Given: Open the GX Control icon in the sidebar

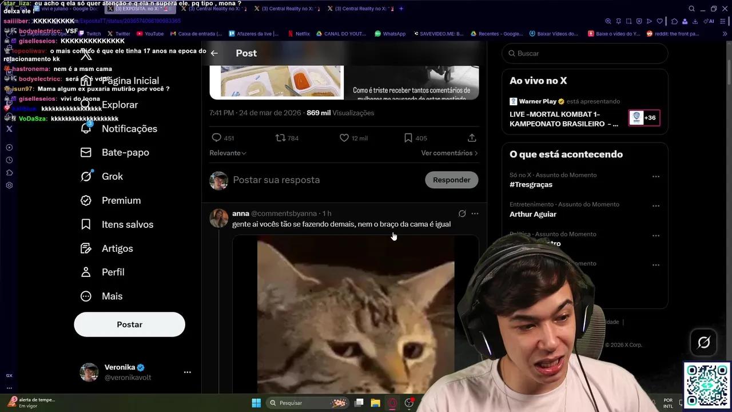Looking at the screenshot, I should point(9,375).
